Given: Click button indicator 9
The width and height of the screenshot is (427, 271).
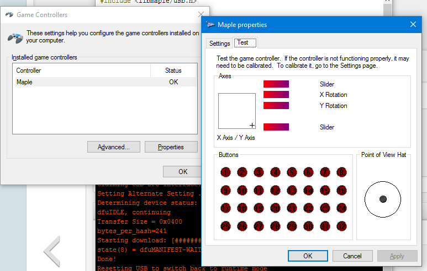Looking at the screenshot, I should [225, 191].
